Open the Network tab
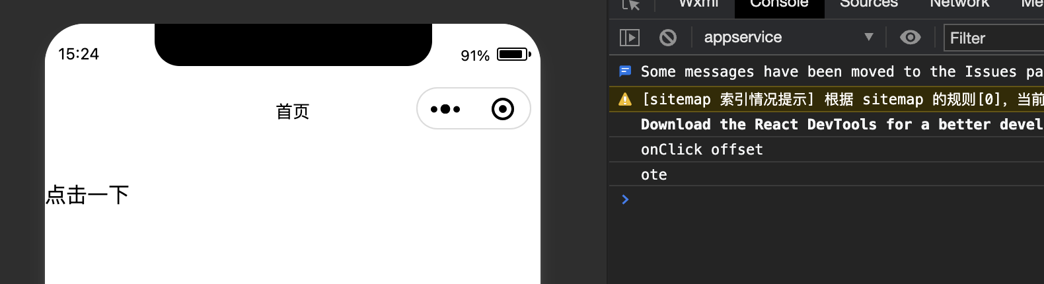Image resolution: width=1044 pixels, height=284 pixels. tap(959, 4)
